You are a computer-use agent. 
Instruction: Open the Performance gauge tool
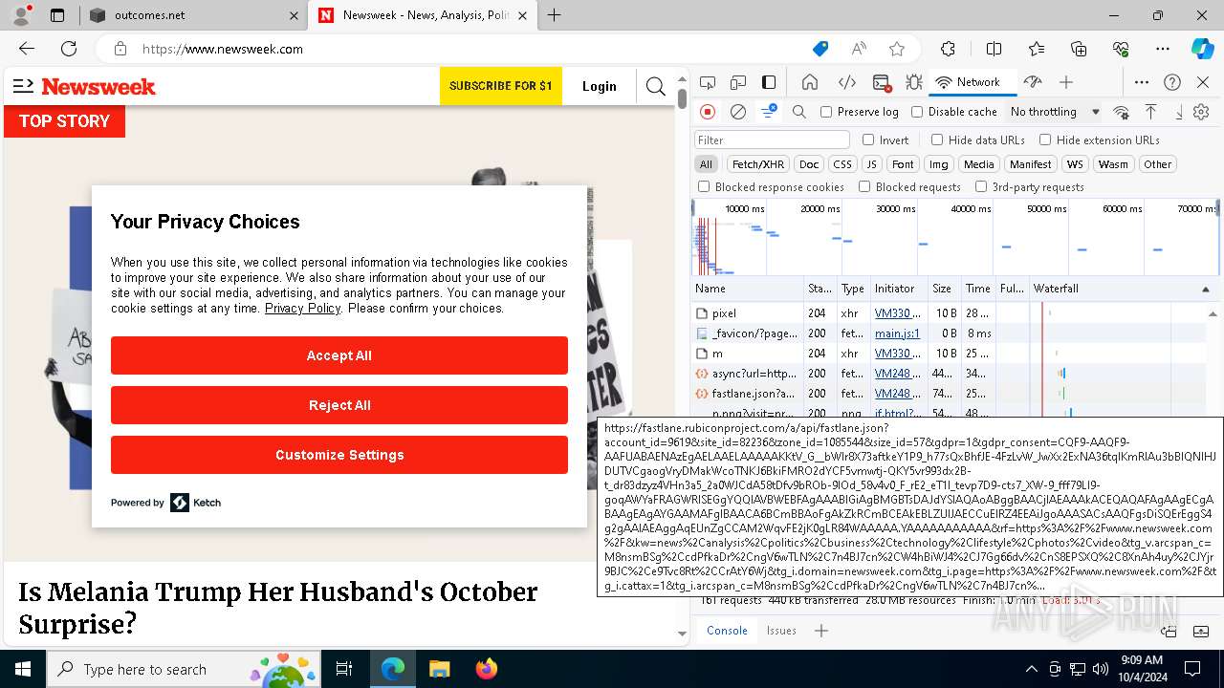tap(1032, 82)
